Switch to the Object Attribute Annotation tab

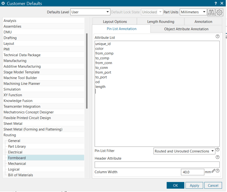186,29
